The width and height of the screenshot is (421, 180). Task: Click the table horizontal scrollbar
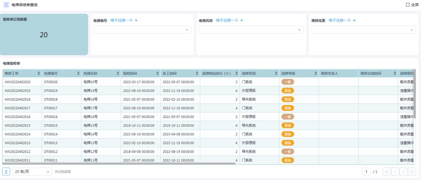[119, 163]
